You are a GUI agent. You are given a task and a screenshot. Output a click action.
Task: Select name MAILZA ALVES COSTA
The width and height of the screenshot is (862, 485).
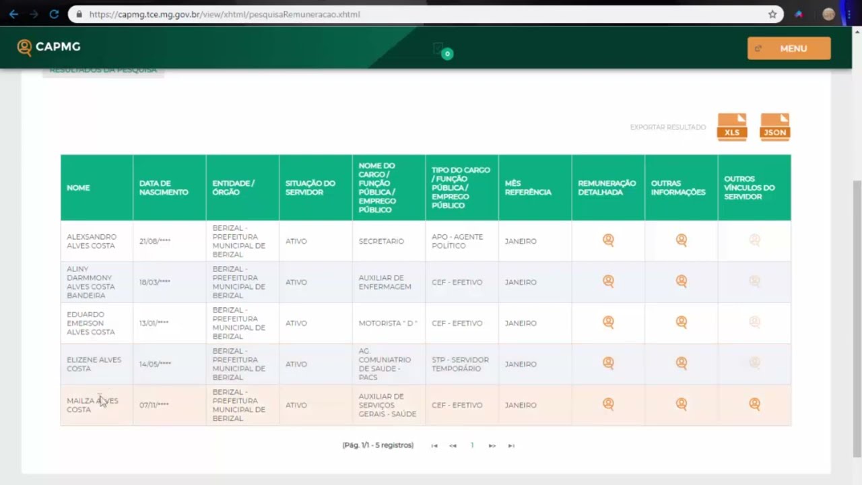92,405
